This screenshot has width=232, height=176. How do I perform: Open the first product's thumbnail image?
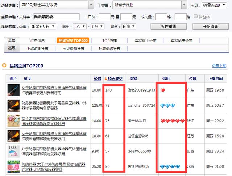pyautogui.click(x=13, y=90)
